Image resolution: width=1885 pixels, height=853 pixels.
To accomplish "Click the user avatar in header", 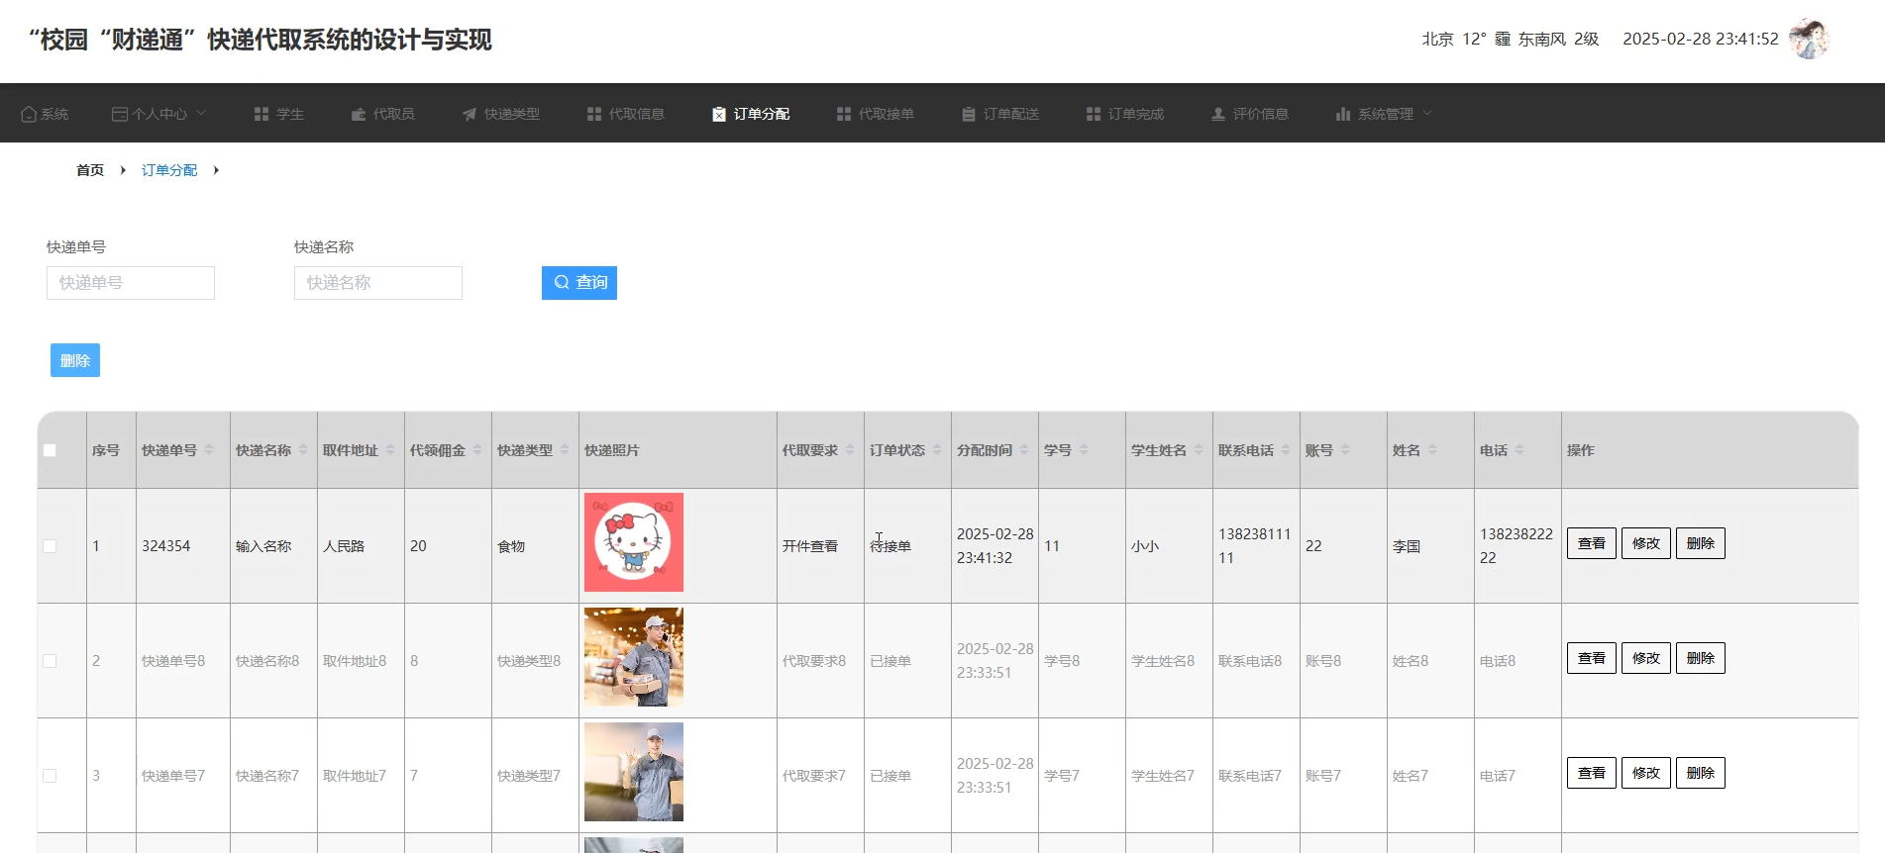I will [x=1809, y=39].
